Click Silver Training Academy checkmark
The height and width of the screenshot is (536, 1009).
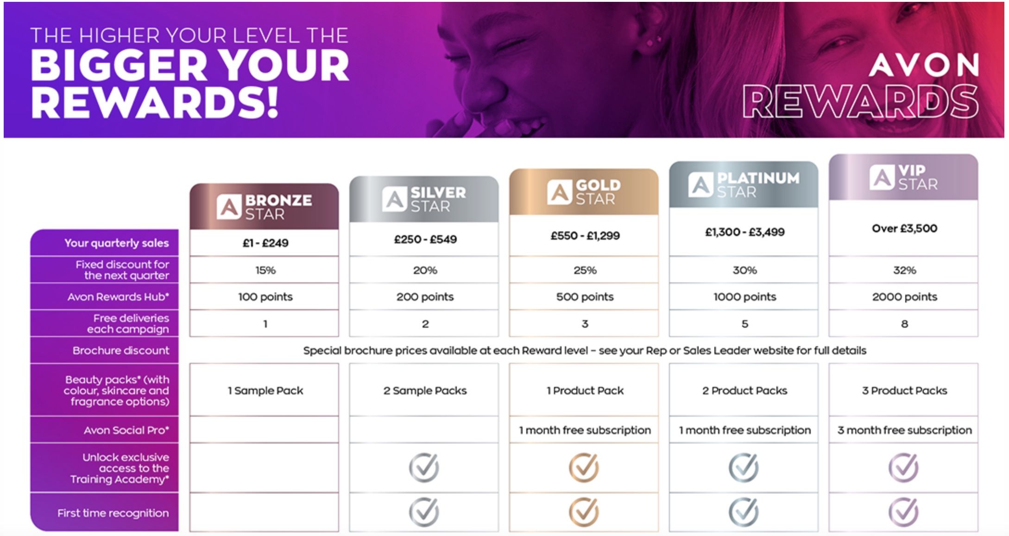424,467
